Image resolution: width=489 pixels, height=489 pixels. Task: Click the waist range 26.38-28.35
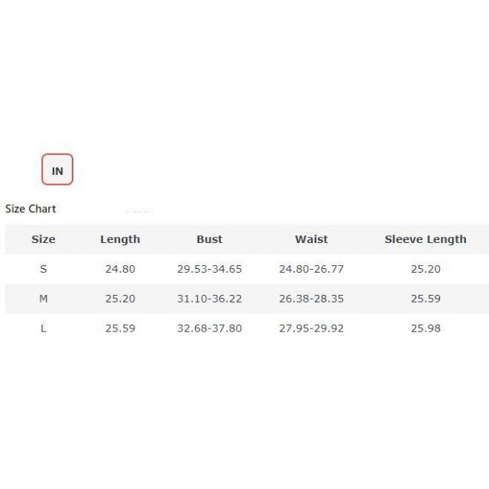(x=311, y=299)
